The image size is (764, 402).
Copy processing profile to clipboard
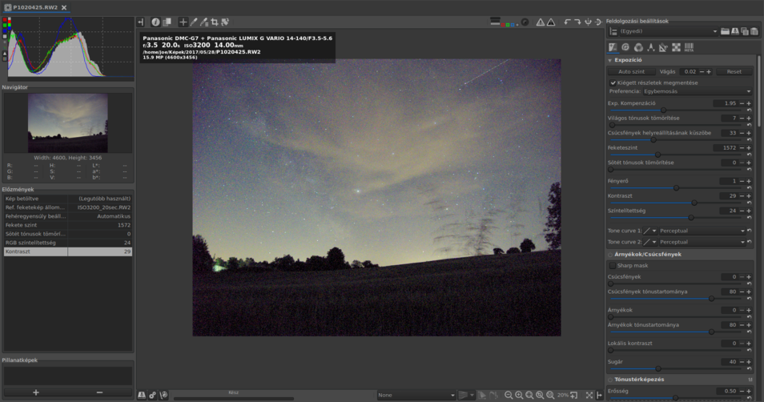click(745, 31)
